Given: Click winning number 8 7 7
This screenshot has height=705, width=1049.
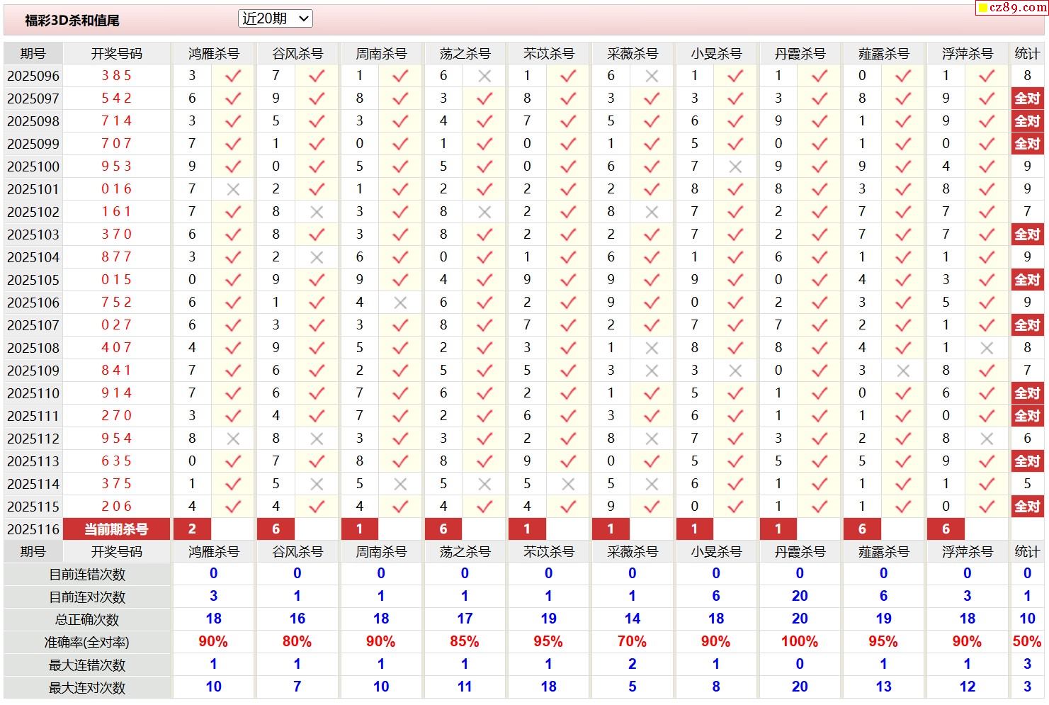Looking at the screenshot, I should tap(117, 256).
